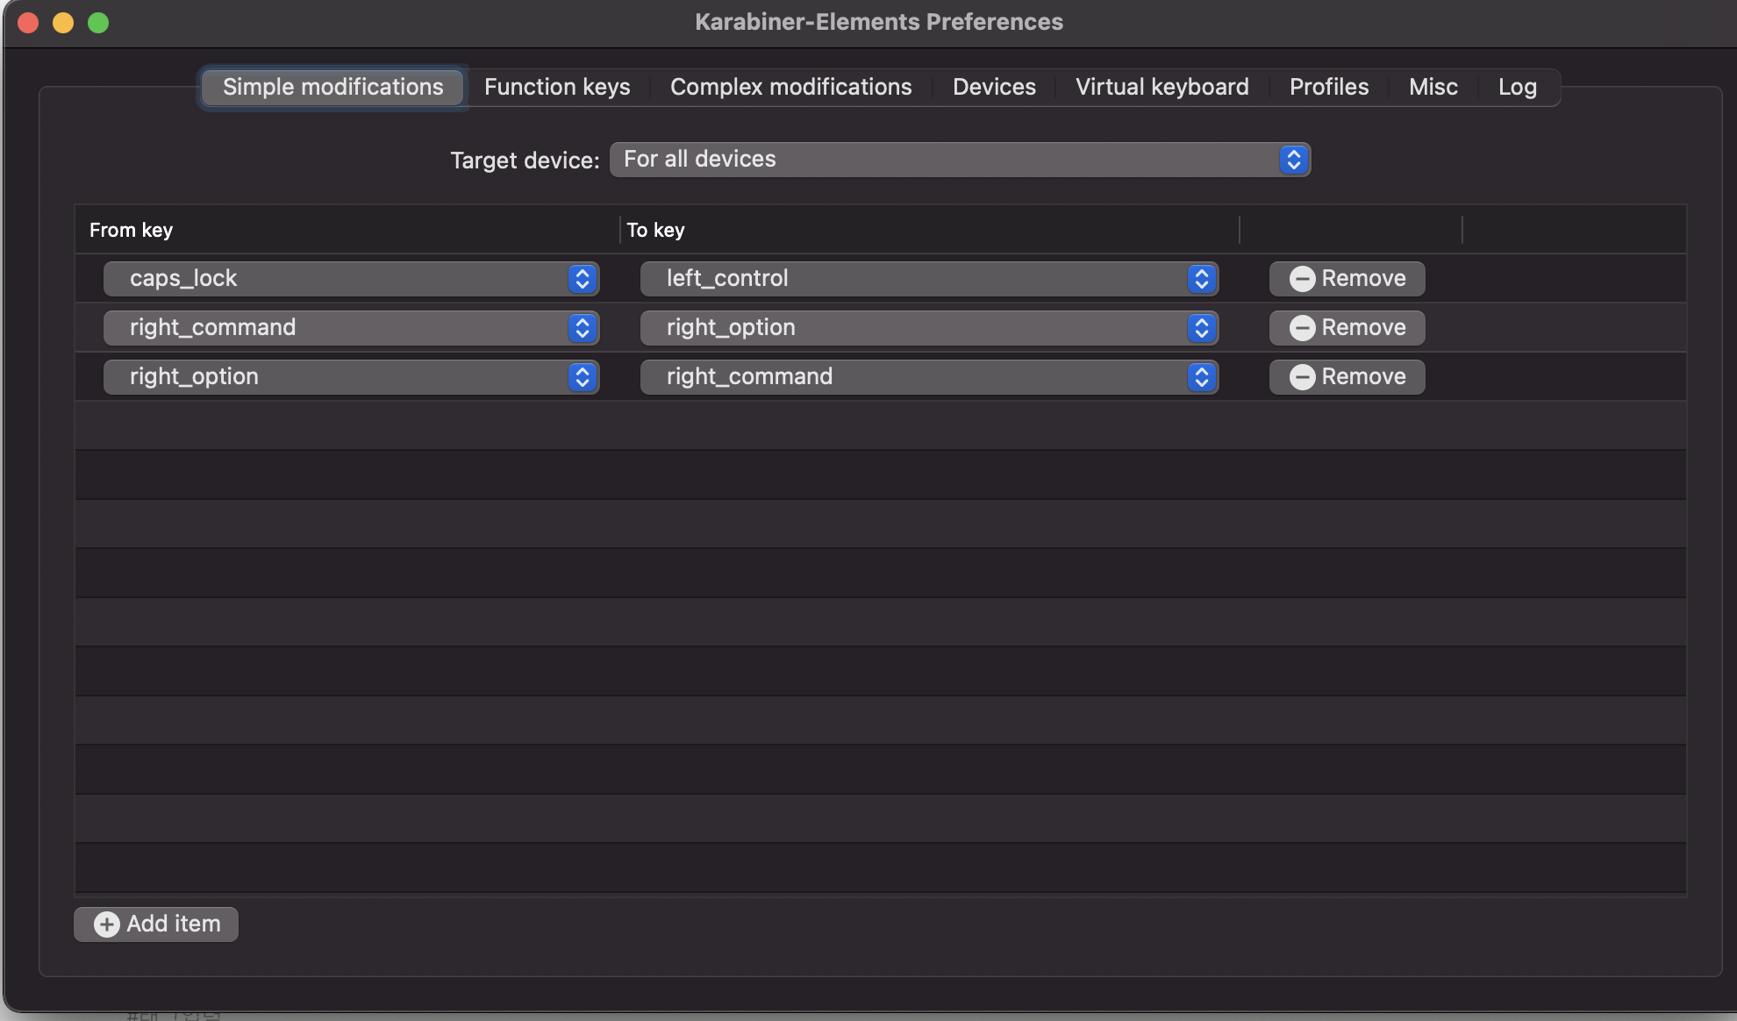Open the right_option to-key dropdown

pyautogui.click(x=928, y=328)
